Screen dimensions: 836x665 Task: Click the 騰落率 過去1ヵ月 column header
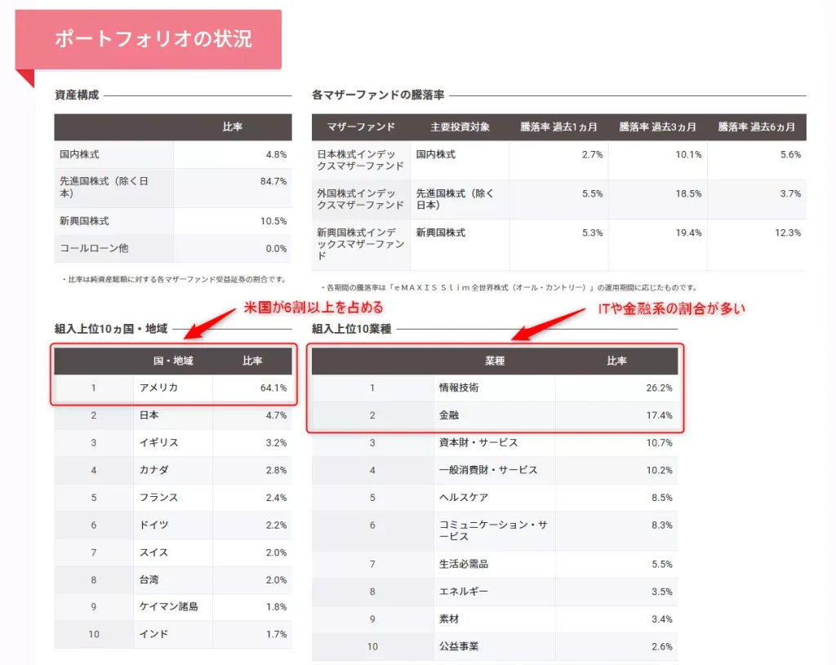pos(558,126)
